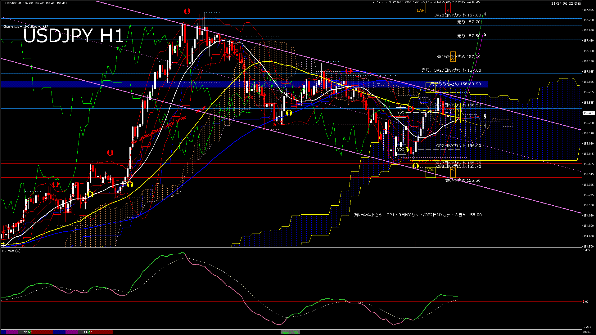Click the USDJPY,H1 header text
The image size is (596, 335).
tap(13, 3)
